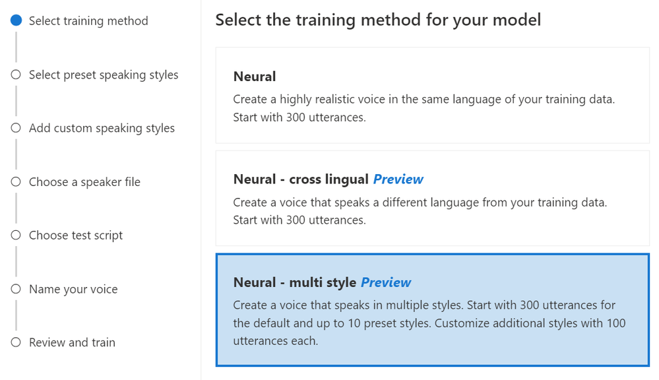Viewport: 659px width, 380px height.
Task: Click the Preview tag on cross lingual option
Action: point(398,179)
